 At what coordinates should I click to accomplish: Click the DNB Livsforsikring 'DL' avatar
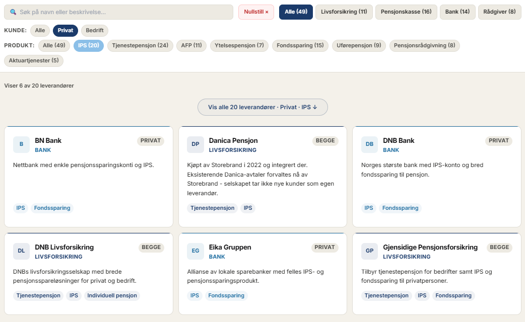pyautogui.click(x=22, y=251)
